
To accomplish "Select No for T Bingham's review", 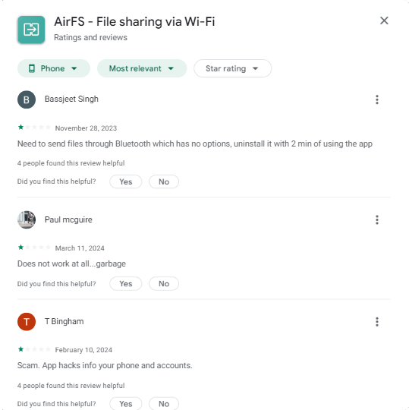I will [x=164, y=404].
